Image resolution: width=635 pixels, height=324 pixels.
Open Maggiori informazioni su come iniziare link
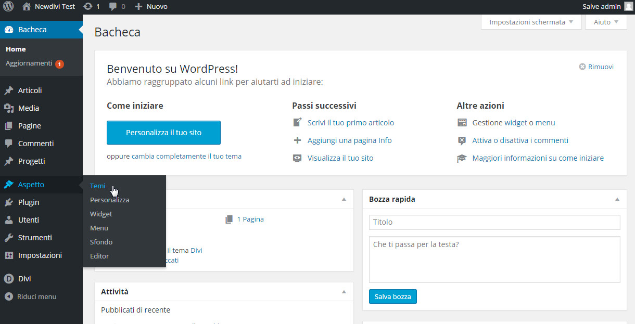click(x=538, y=158)
